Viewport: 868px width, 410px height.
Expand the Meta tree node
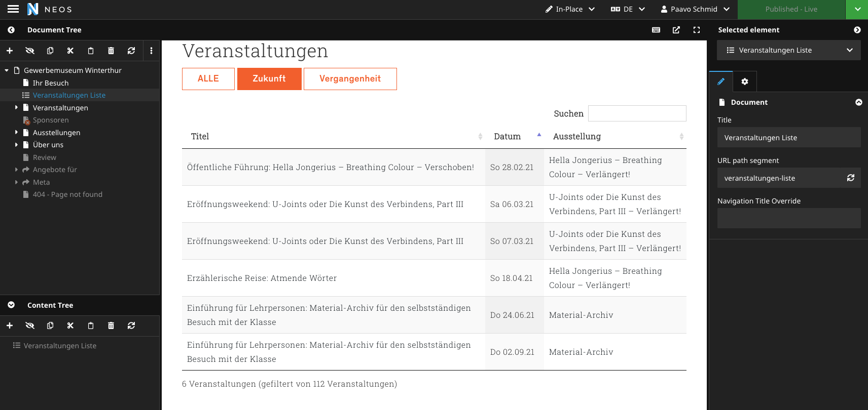(16, 182)
